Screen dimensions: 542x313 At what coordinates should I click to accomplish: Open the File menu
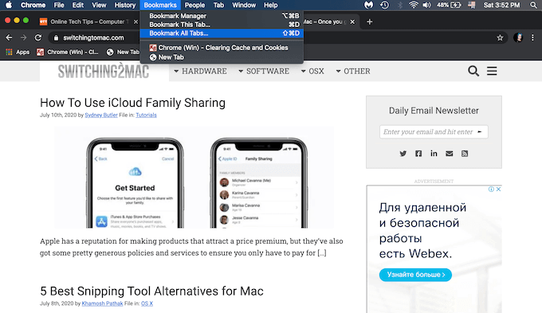pos(59,5)
